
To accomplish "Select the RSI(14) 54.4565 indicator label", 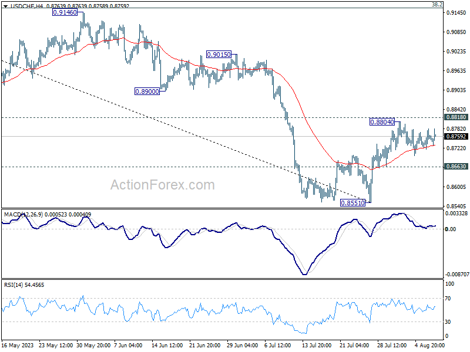I will click(x=24, y=285).
